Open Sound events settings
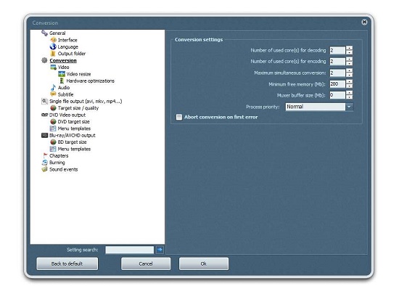Image resolution: width=399 pixels, height=302 pixels. pos(63,169)
